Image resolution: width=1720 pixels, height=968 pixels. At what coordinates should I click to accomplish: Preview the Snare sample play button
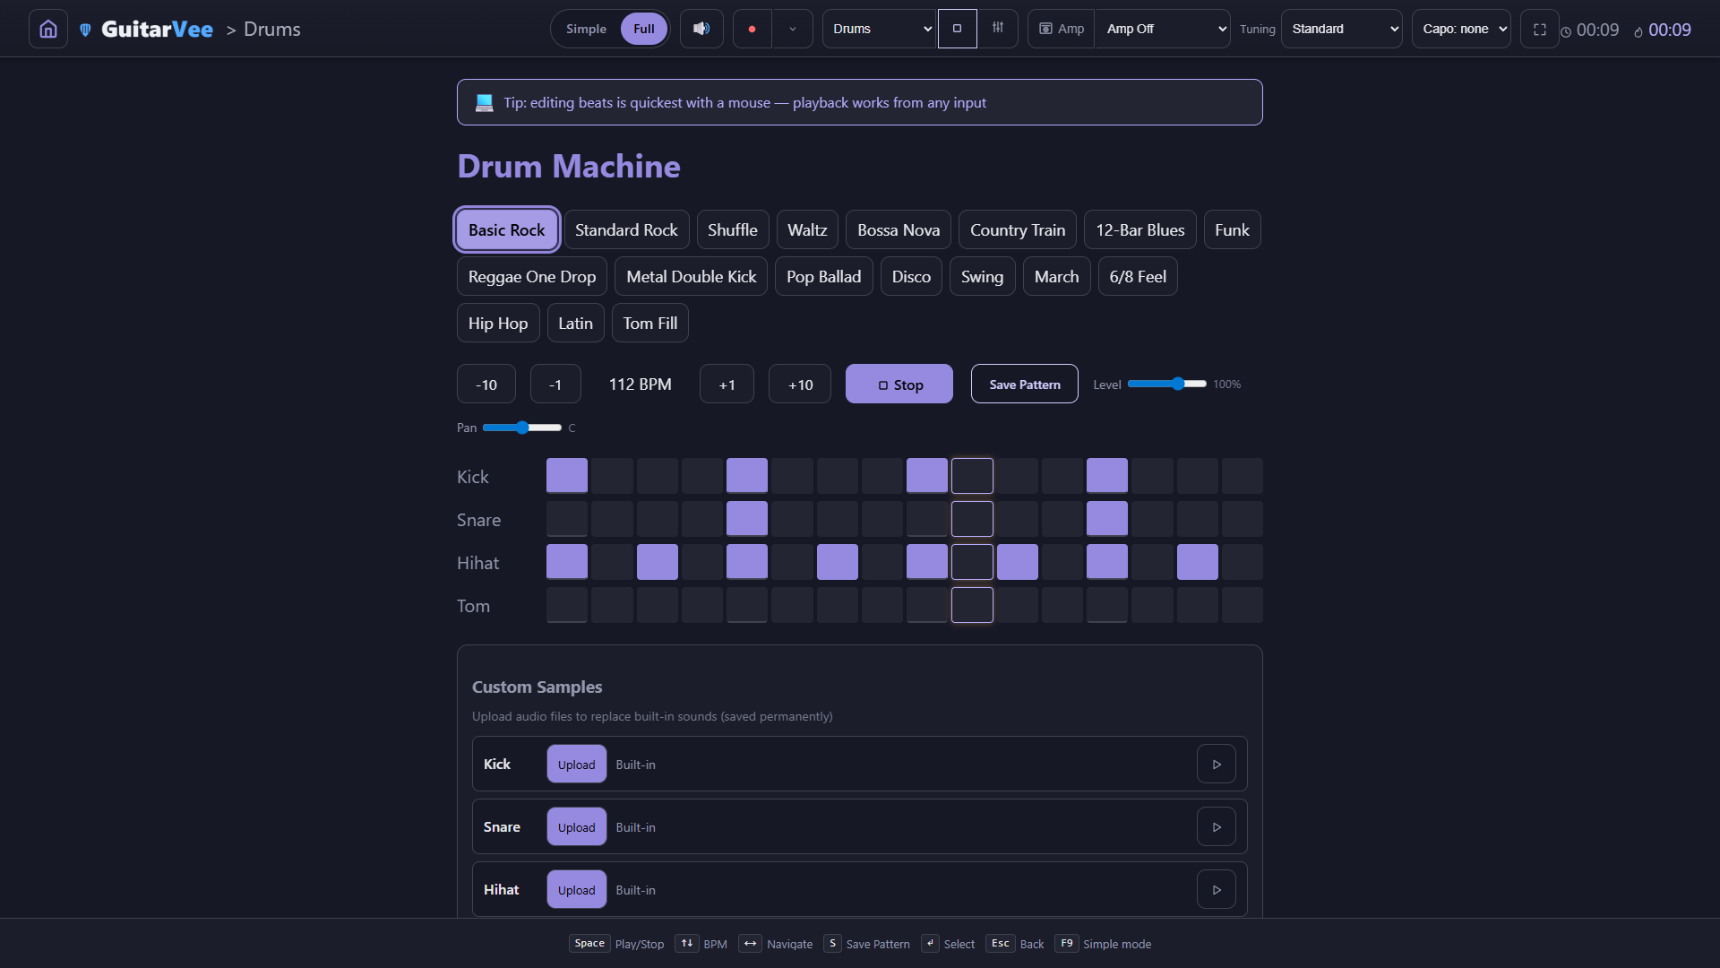pos(1217,827)
